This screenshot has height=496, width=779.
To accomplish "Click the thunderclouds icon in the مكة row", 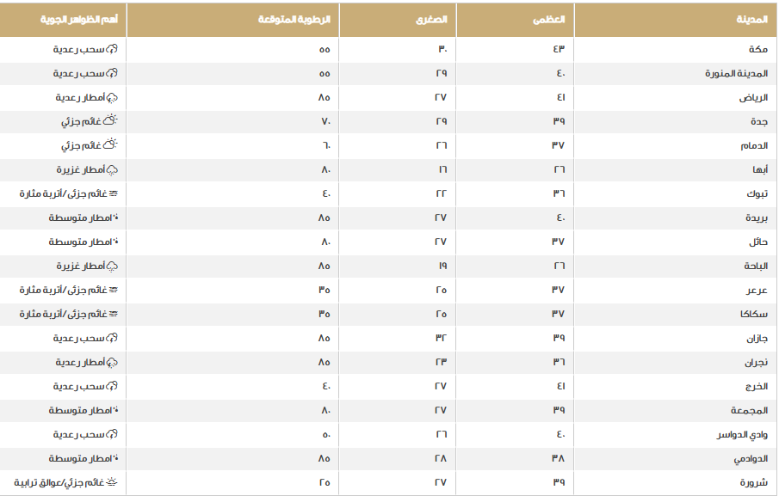I will tap(112, 50).
